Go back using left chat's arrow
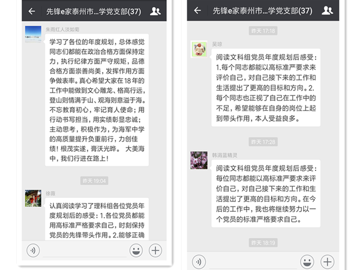This screenshot has width=360, height=270. coord(32,11)
